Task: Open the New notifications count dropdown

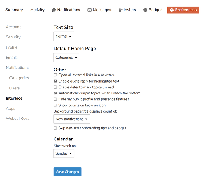Action: (x=72, y=119)
